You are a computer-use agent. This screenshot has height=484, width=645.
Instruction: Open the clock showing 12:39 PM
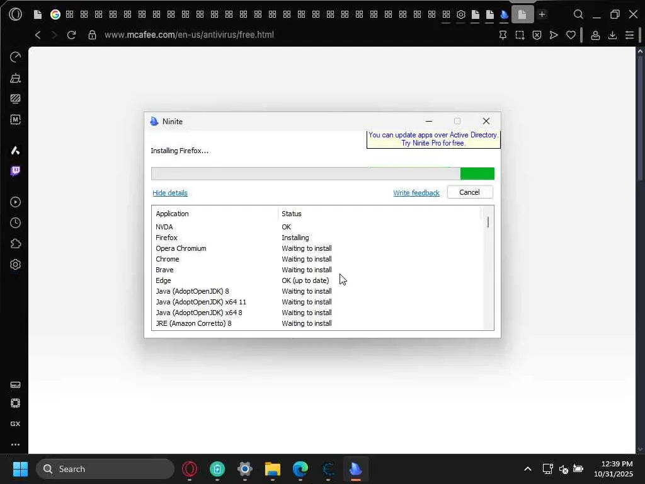pos(614,469)
